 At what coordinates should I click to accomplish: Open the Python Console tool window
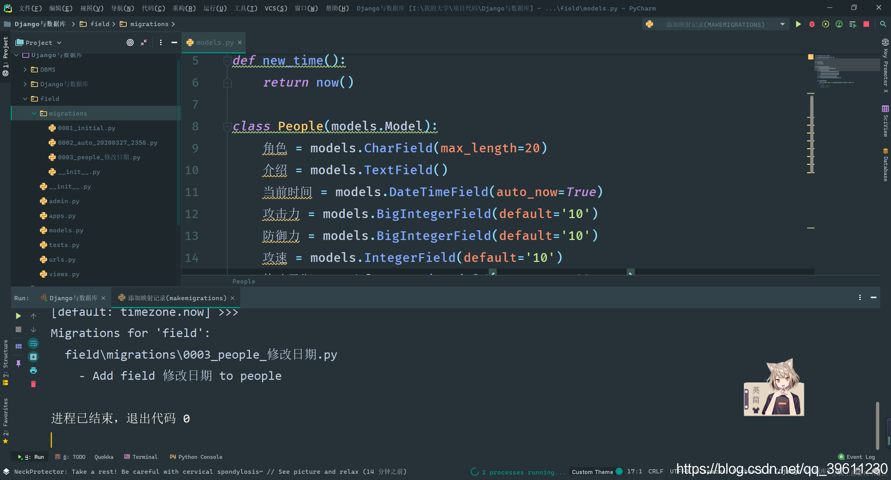pyautogui.click(x=196, y=457)
